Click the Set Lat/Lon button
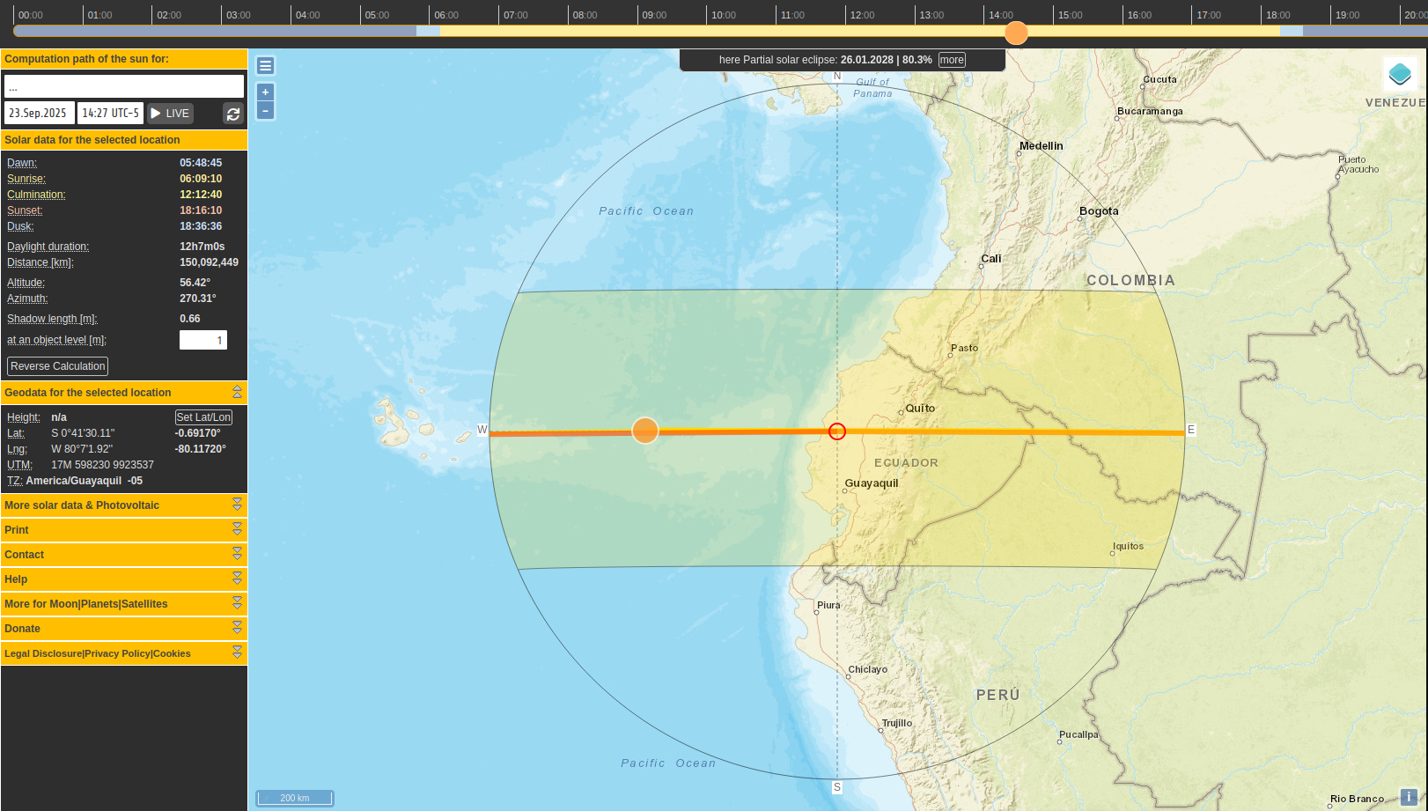 [203, 417]
